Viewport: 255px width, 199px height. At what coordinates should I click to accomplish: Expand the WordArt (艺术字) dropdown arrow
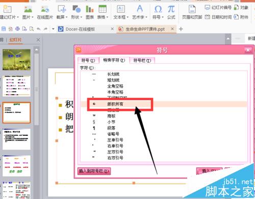(146, 17)
